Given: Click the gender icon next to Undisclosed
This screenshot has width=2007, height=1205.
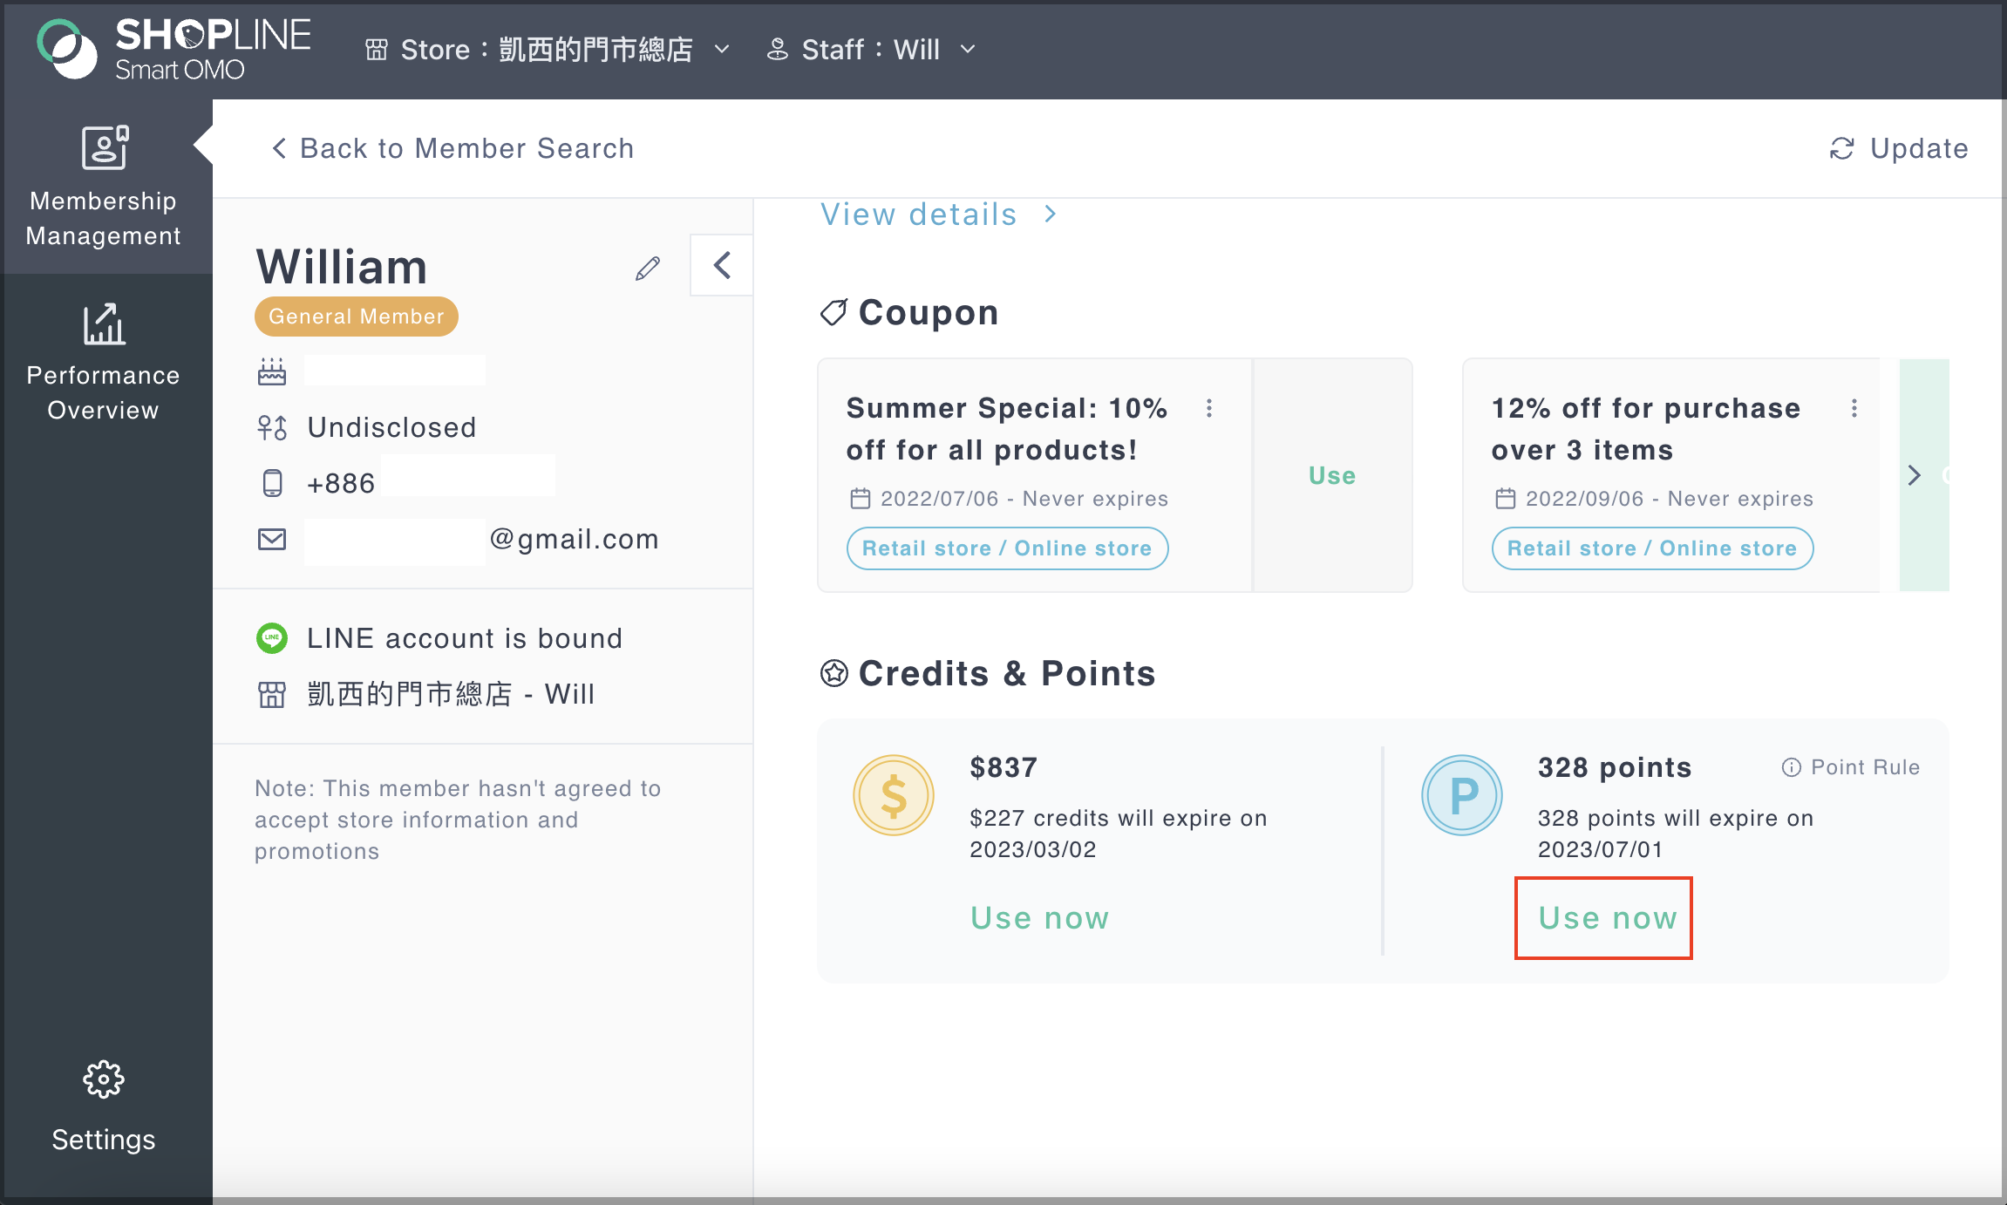Looking at the screenshot, I should pyautogui.click(x=272, y=427).
